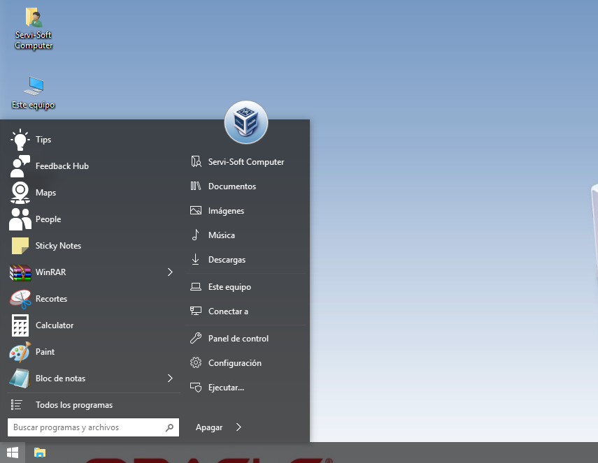Focus the Buscar programas y archivos field
Viewport: 598px width, 463px height.
(93, 427)
